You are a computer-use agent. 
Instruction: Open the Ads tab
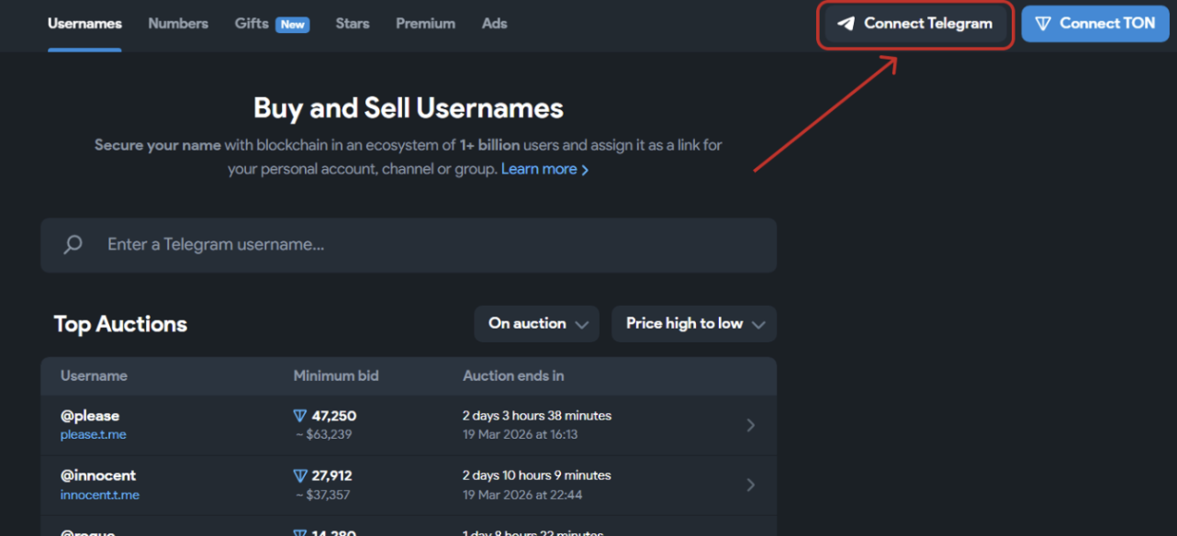494,24
